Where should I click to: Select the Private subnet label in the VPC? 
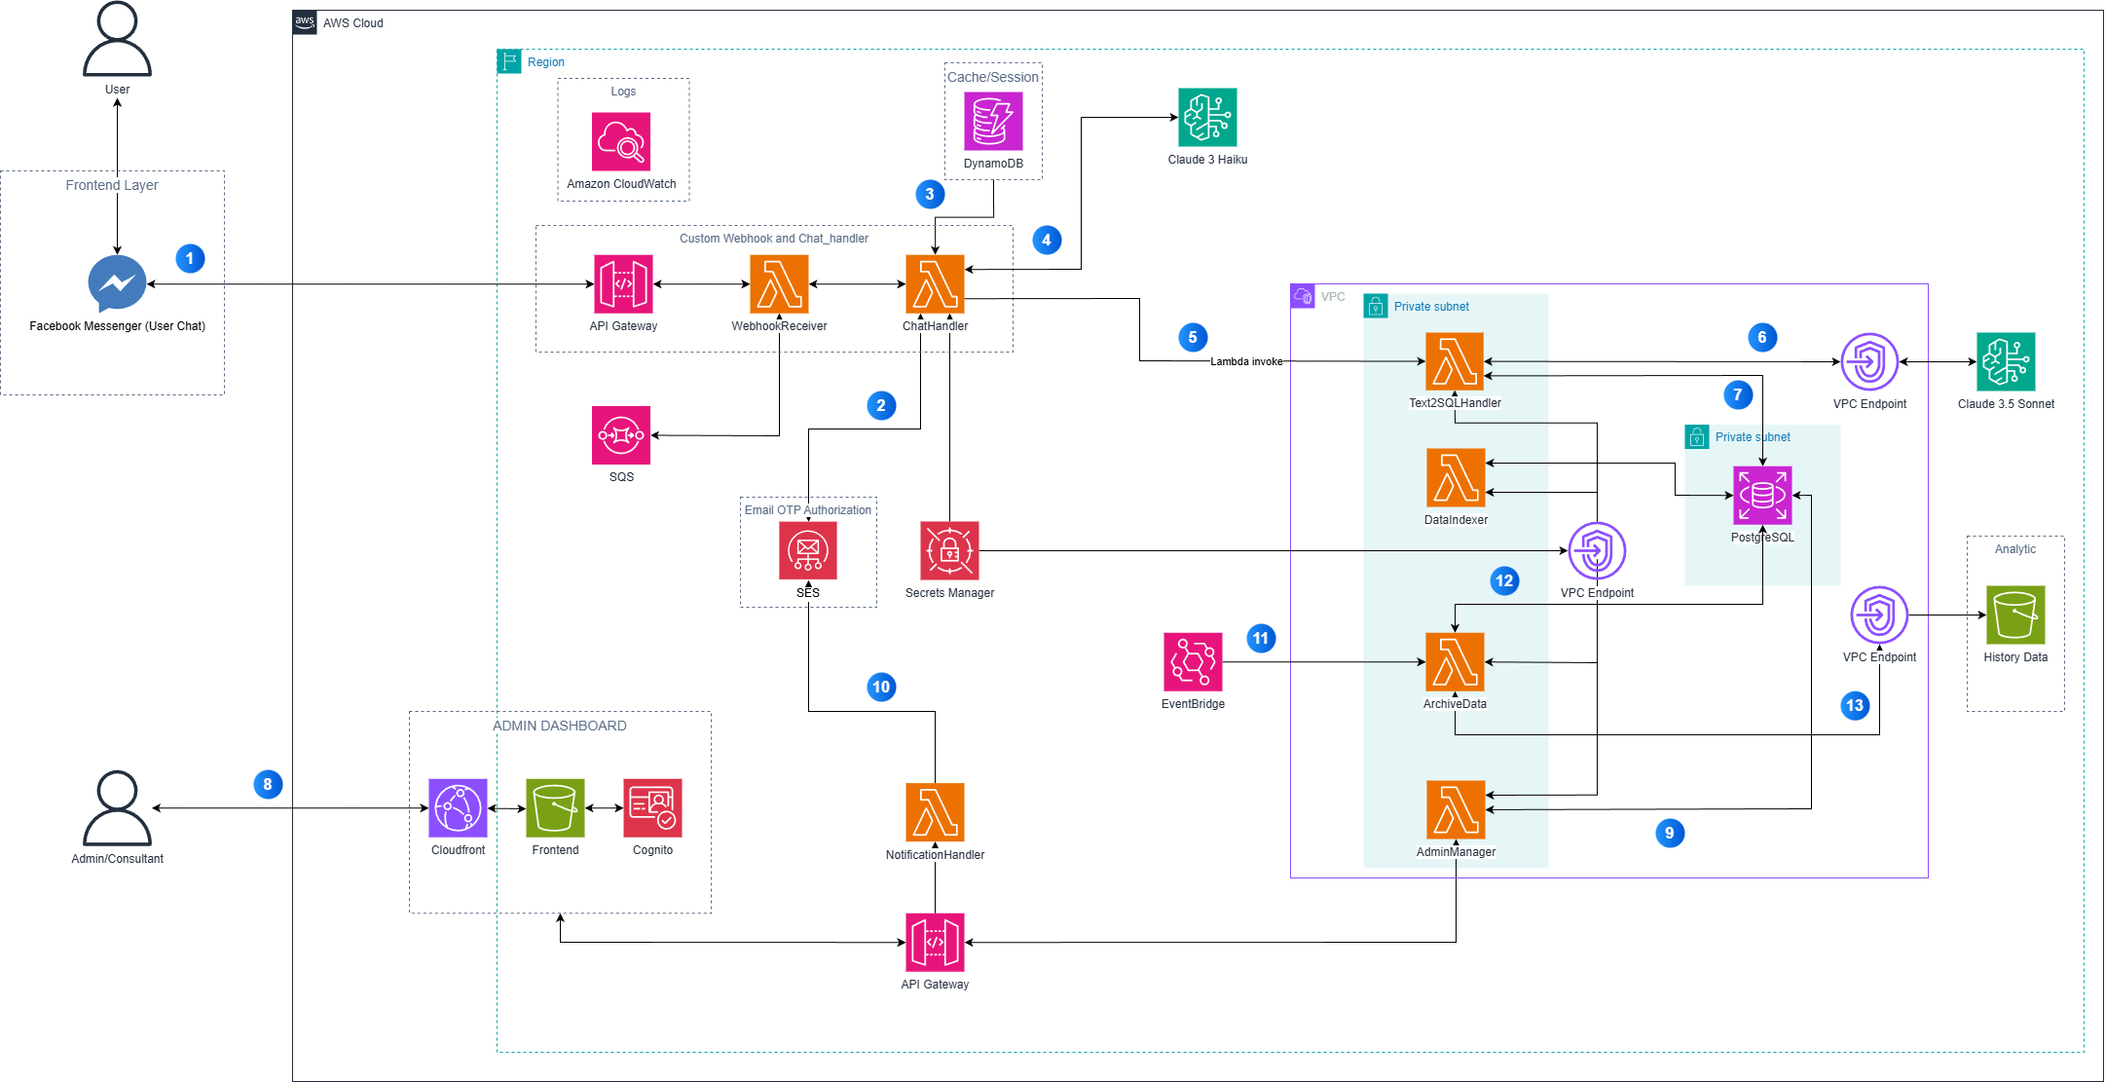(x=1431, y=306)
